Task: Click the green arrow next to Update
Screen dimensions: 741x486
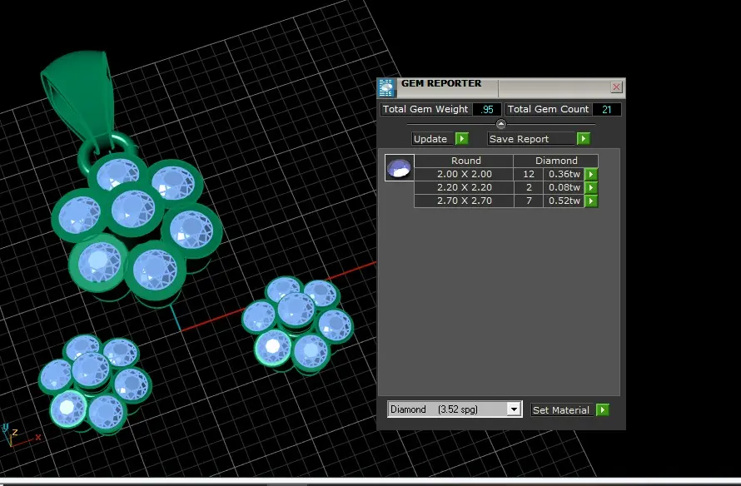Action: pyautogui.click(x=462, y=138)
